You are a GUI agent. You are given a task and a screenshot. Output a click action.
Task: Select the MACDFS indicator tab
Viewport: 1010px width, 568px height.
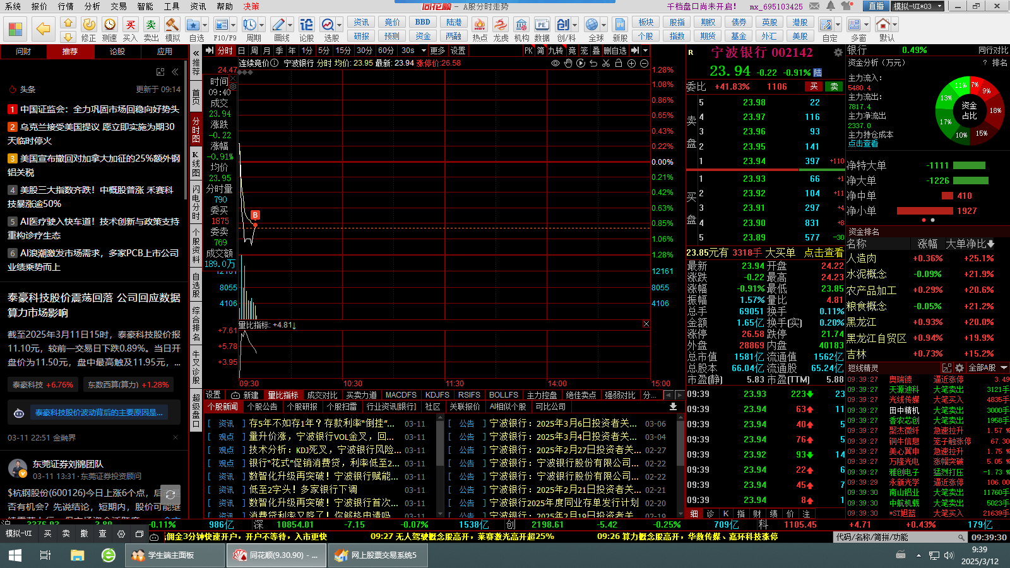click(x=401, y=395)
